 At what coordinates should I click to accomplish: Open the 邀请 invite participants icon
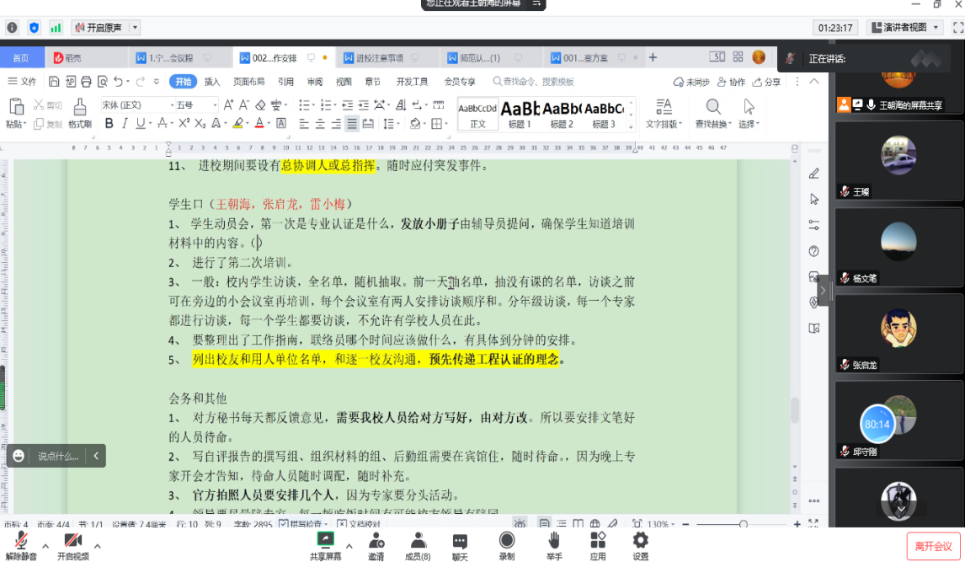pyautogui.click(x=376, y=545)
